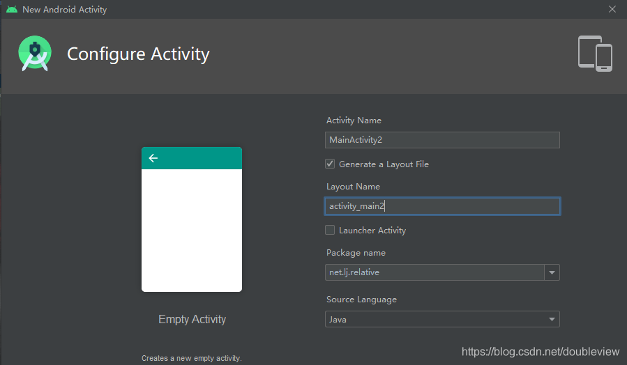
Task: Click the Launcher Activity label text
Action: [x=372, y=231]
